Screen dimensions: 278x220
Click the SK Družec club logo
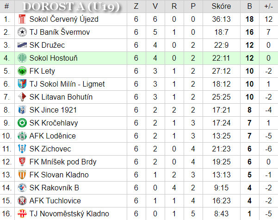(22, 45)
